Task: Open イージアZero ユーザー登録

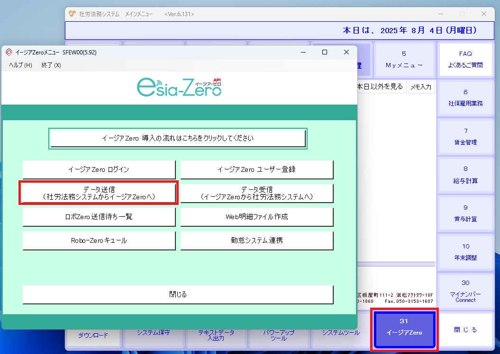Action: click(x=256, y=169)
